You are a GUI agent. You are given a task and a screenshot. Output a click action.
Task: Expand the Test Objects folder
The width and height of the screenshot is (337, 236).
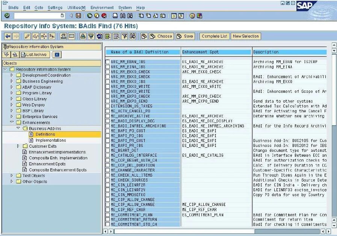12,175
